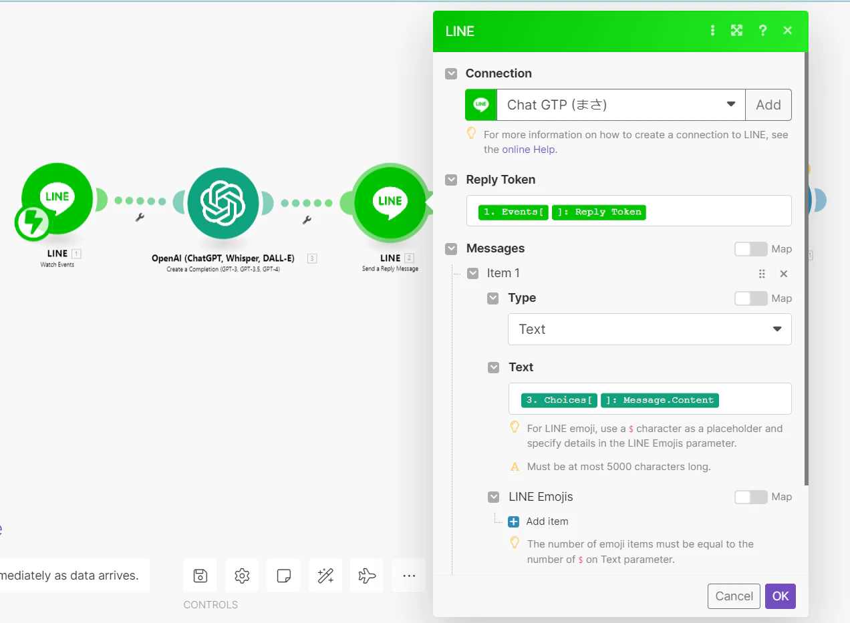Click the online Help link
The height and width of the screenshot is (623, 850).
[529, 150]
